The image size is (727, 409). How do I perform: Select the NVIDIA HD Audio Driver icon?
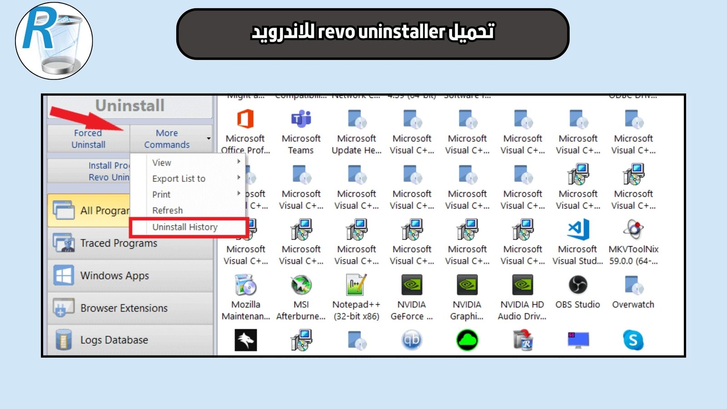tap(523, 285)
